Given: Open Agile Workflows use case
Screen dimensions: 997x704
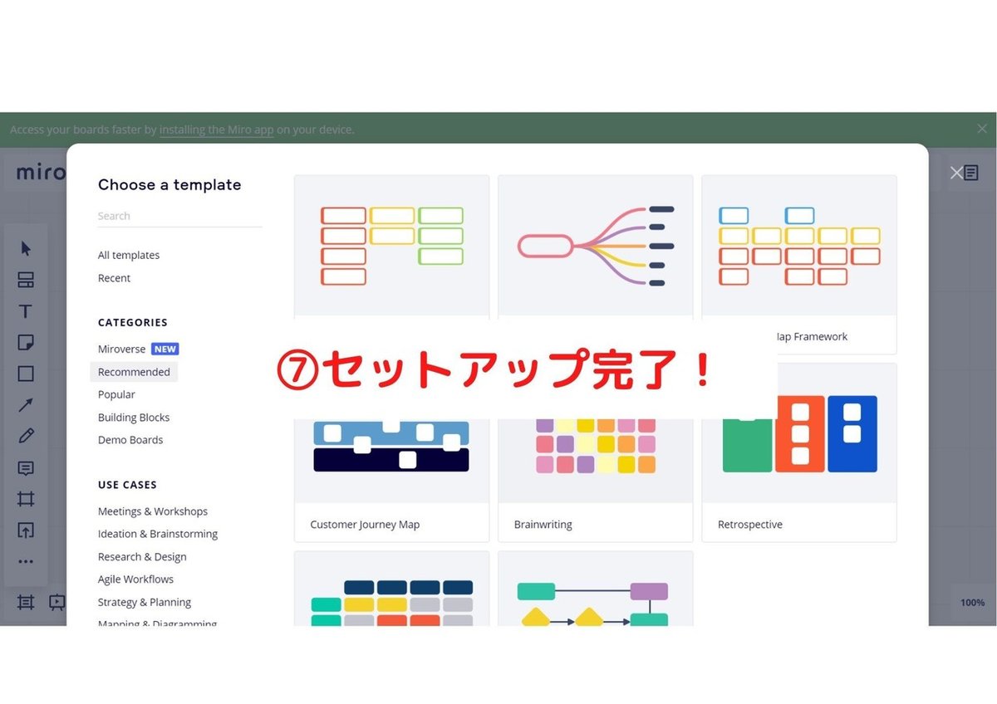Looking at the screenshot, I should pos(135,579).
